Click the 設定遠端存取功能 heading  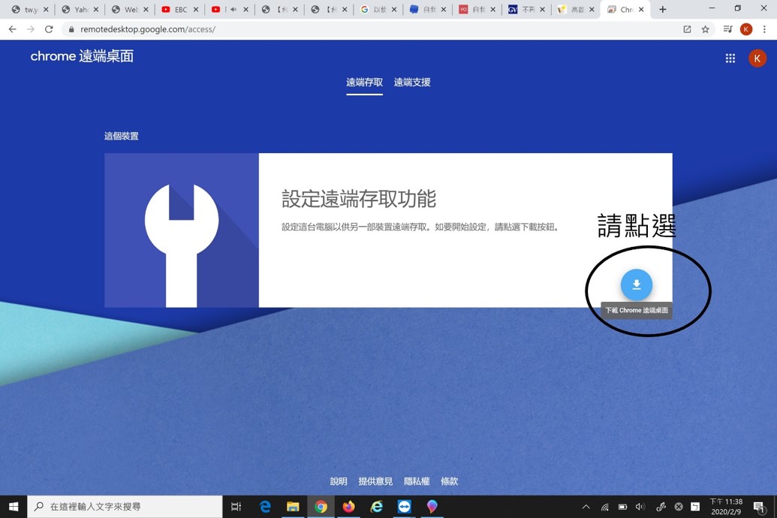359,199
